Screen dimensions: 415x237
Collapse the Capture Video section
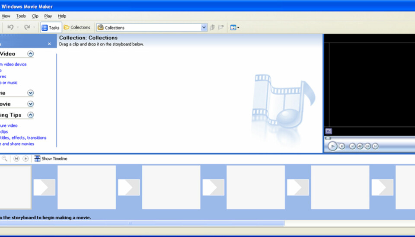[30, 54]
